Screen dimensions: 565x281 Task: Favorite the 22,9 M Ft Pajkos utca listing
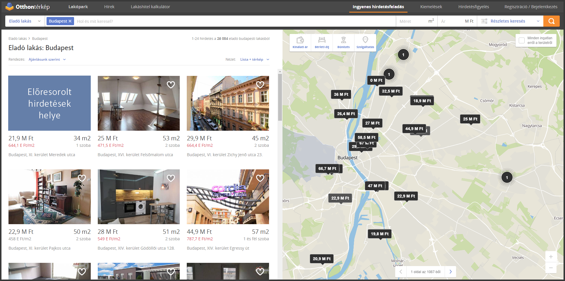click(82, 178)
